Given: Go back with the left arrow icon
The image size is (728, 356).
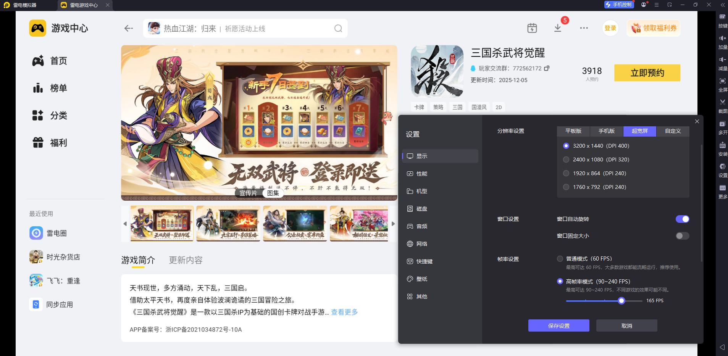Looking at the screenshot, I should click(129, 28).
